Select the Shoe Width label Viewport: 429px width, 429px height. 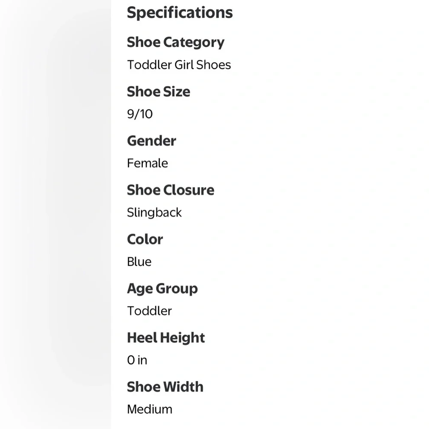(x=165, y=387)
